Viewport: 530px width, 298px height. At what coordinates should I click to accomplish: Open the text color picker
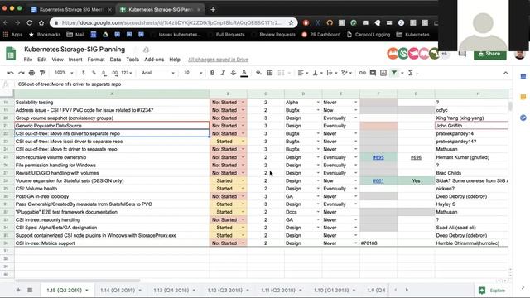pos(244,73)
